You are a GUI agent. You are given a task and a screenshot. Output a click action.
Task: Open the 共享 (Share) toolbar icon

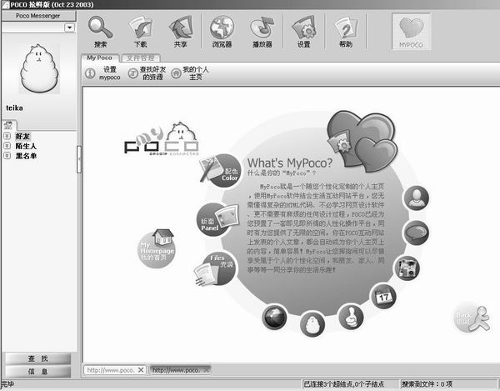180,32
